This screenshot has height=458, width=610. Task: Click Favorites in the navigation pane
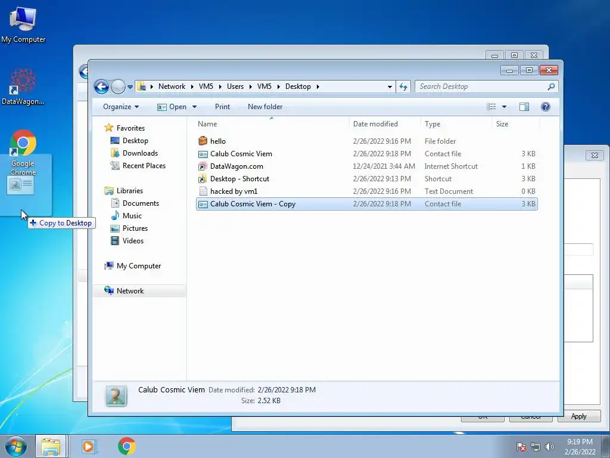pyautogui.click(x=130, y=128)
